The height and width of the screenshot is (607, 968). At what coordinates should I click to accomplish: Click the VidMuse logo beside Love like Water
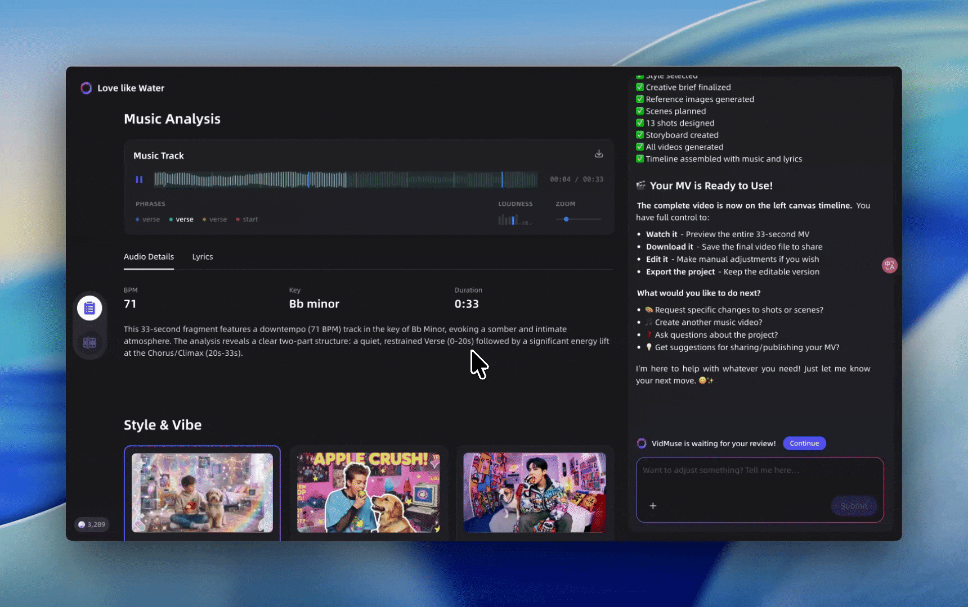[x=86, y=88]
